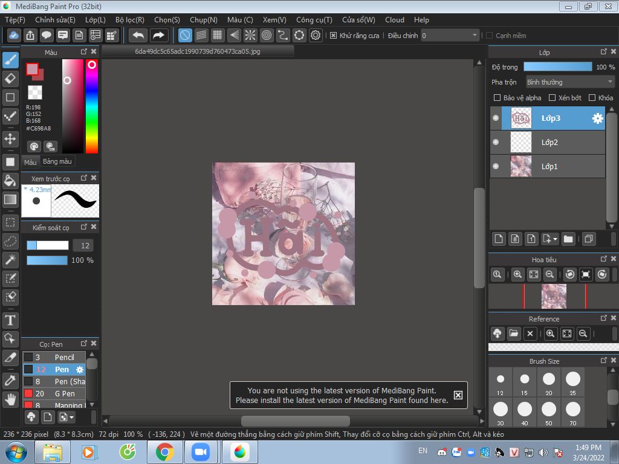Select the Gradient tool
The image size is (619, 464).
coord(11,199)
